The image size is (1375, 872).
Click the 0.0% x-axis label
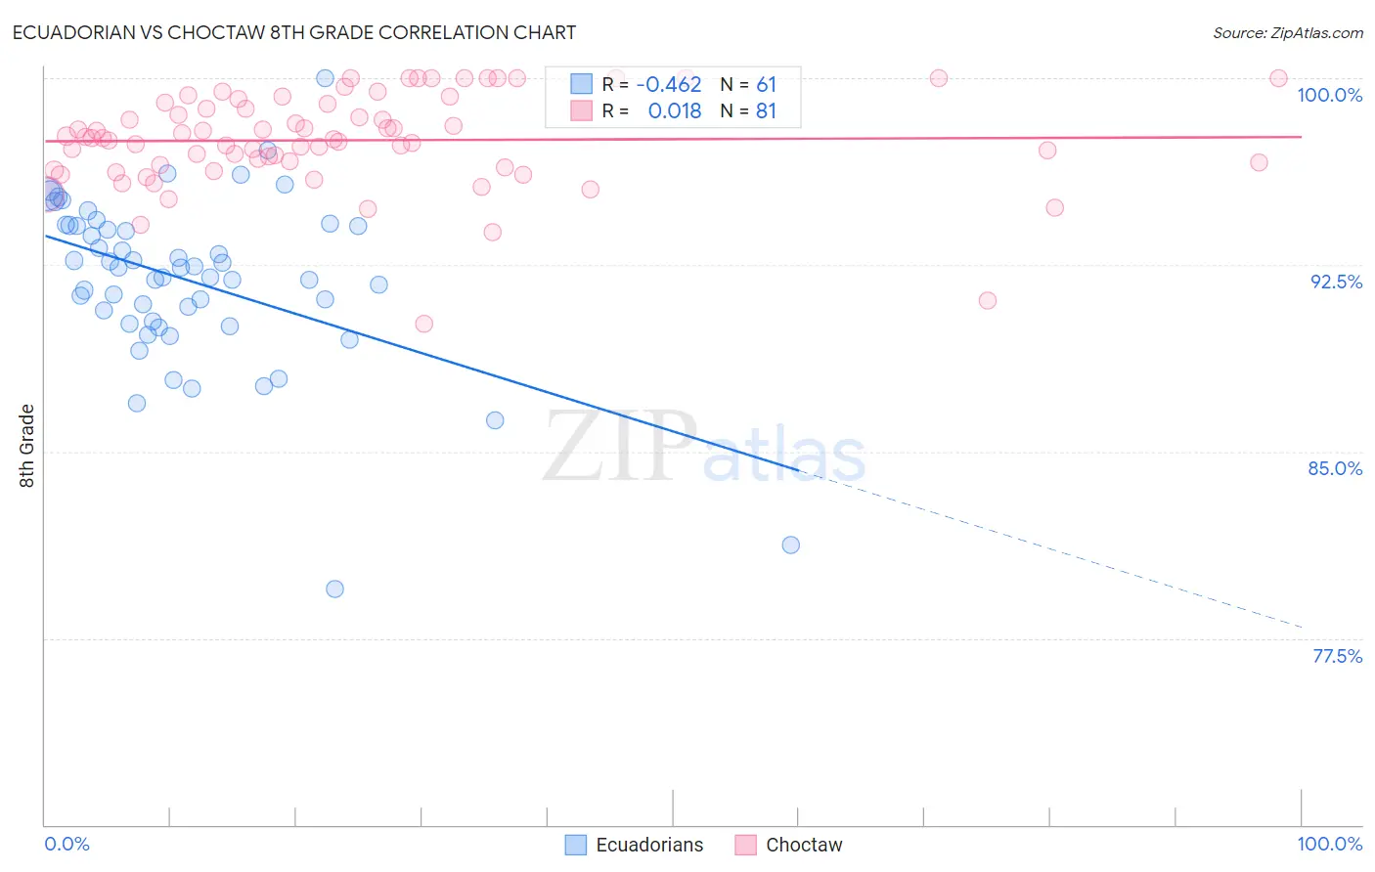[x=67, y=844]
